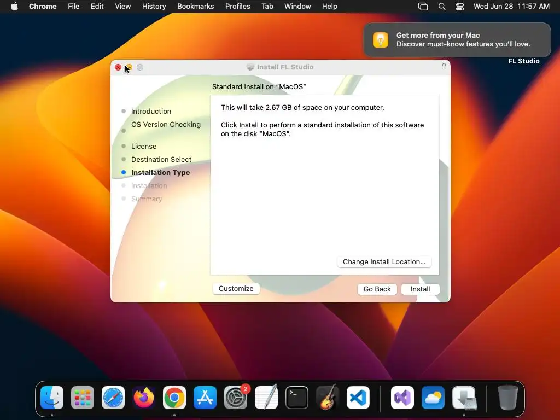Close the Install FL Studio window
The width and height of the screenshot is (560, 420).
[x=118, y=67]
